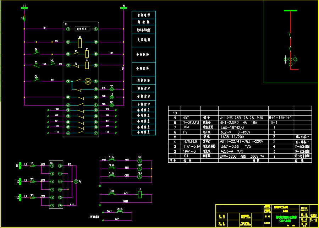Click the 储能指示 legend cell
This screenshot has width=319, height=228.
[144, 88]
